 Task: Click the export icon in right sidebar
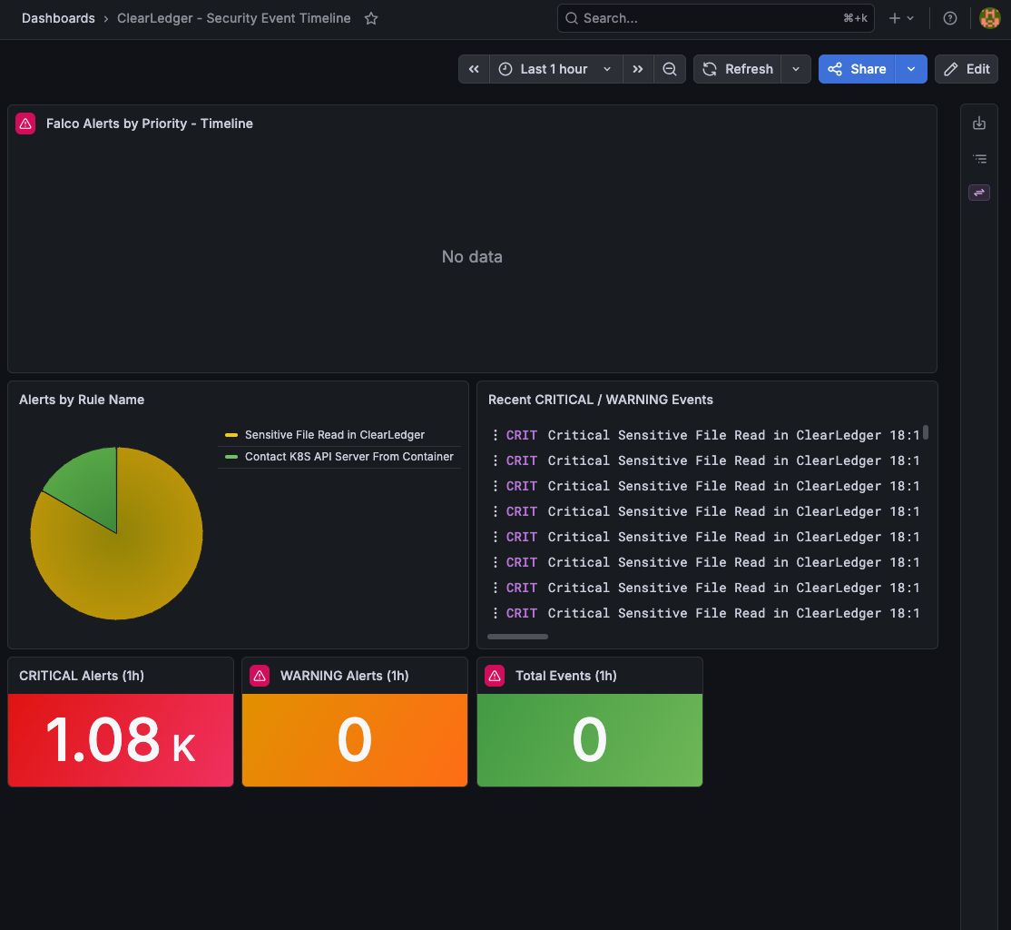pyautogui.click(x=978, y=124)
